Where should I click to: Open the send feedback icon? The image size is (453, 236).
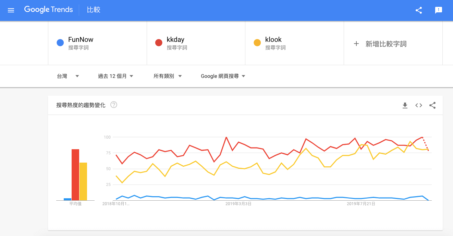pyautogui.click(x=438, y=10)
